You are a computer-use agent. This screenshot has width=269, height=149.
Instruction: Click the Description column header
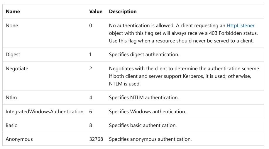click(123, 12)
